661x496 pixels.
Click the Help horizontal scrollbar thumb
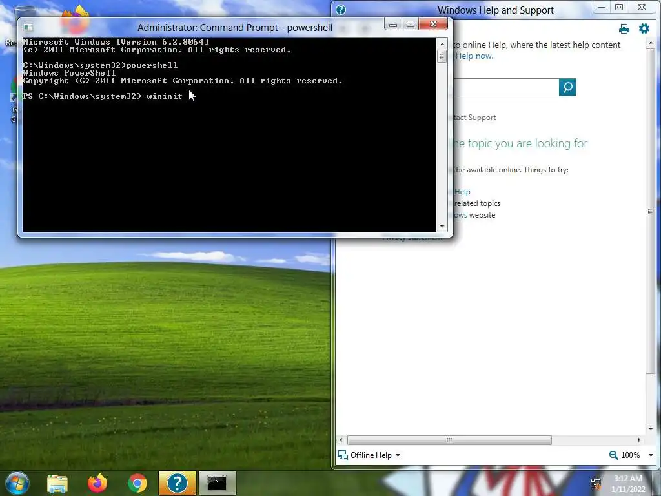pos(449,440)
